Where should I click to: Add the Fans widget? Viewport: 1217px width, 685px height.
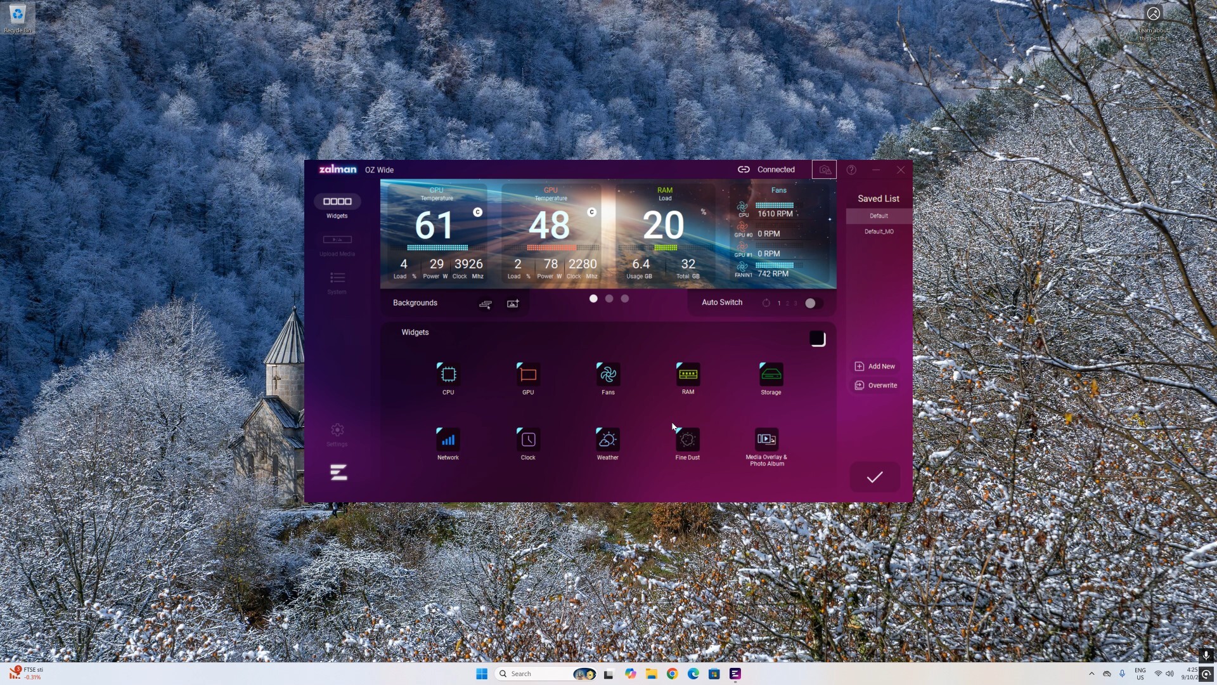click(x=608, y=375)
